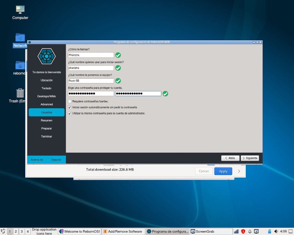Click green checkmark beside computer name Rock-5B

(118, 81)
